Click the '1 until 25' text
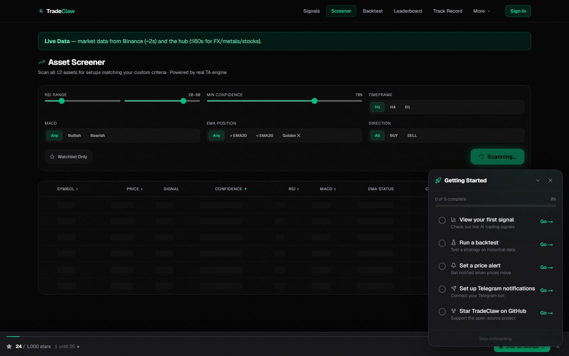Viewport: 569px width, 356px height. click(67, 347)
